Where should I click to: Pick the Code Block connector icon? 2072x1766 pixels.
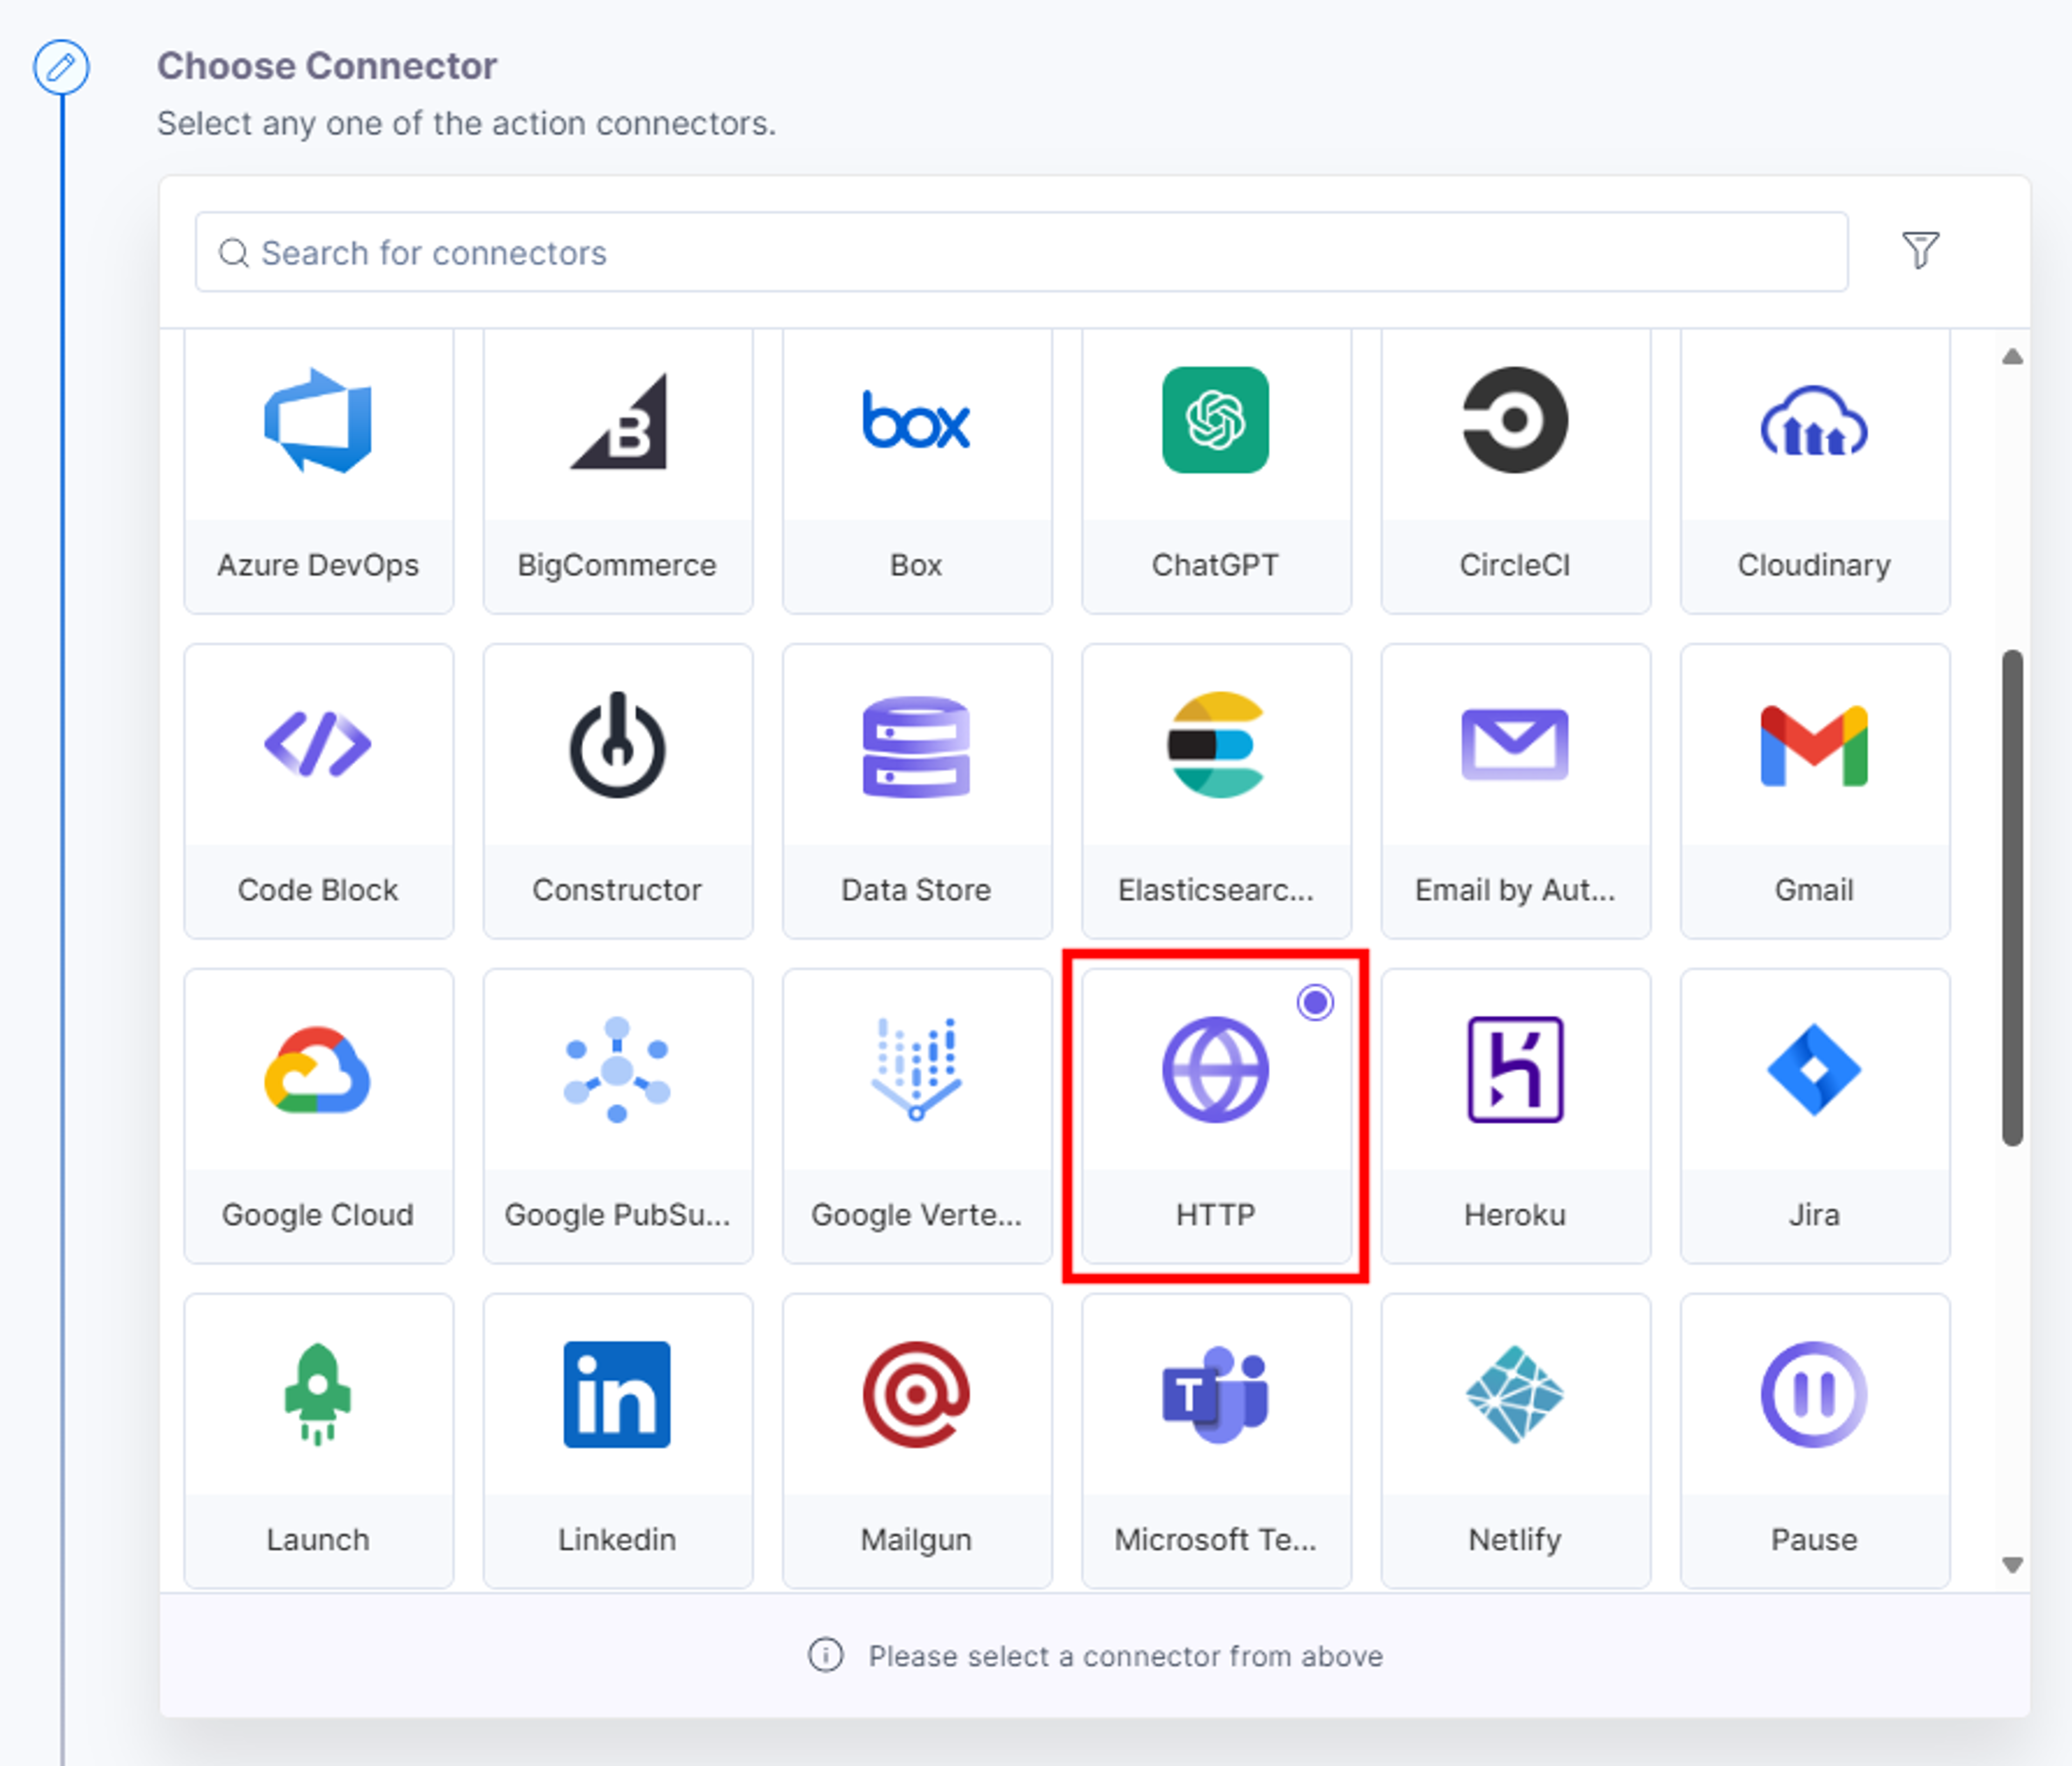coord(318,744)
